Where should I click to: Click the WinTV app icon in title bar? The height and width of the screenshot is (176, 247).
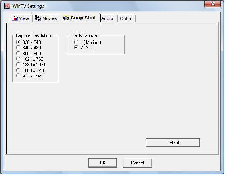tap(7, 6)
